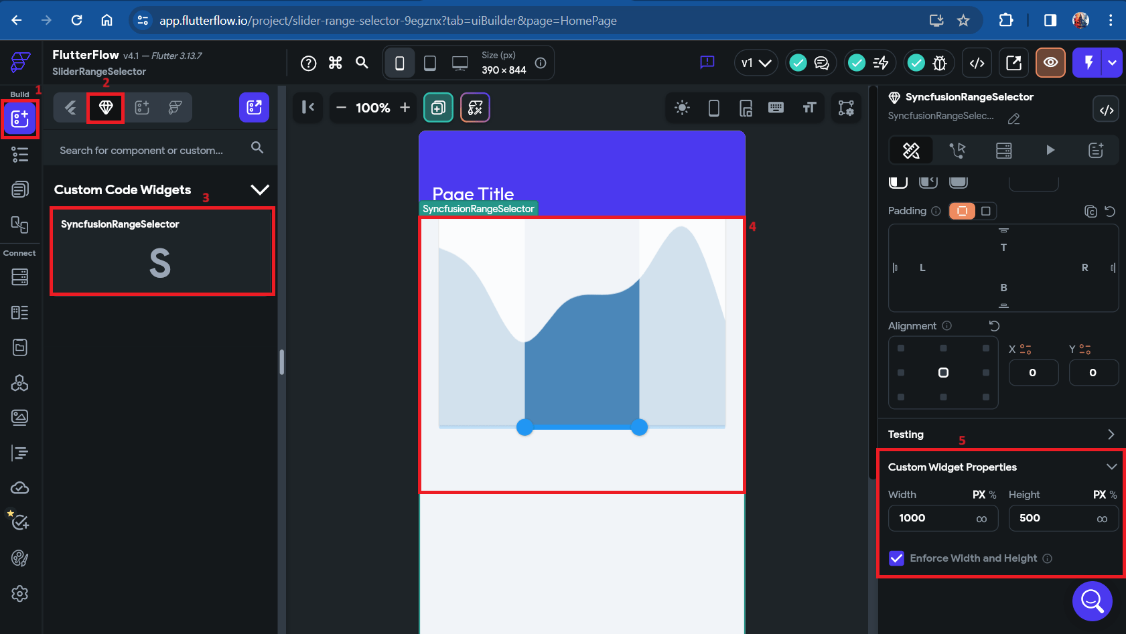Collapse the left panel arrow icon
The image size is (1126, 634).
pyautogui.click(x=308, y=107)
